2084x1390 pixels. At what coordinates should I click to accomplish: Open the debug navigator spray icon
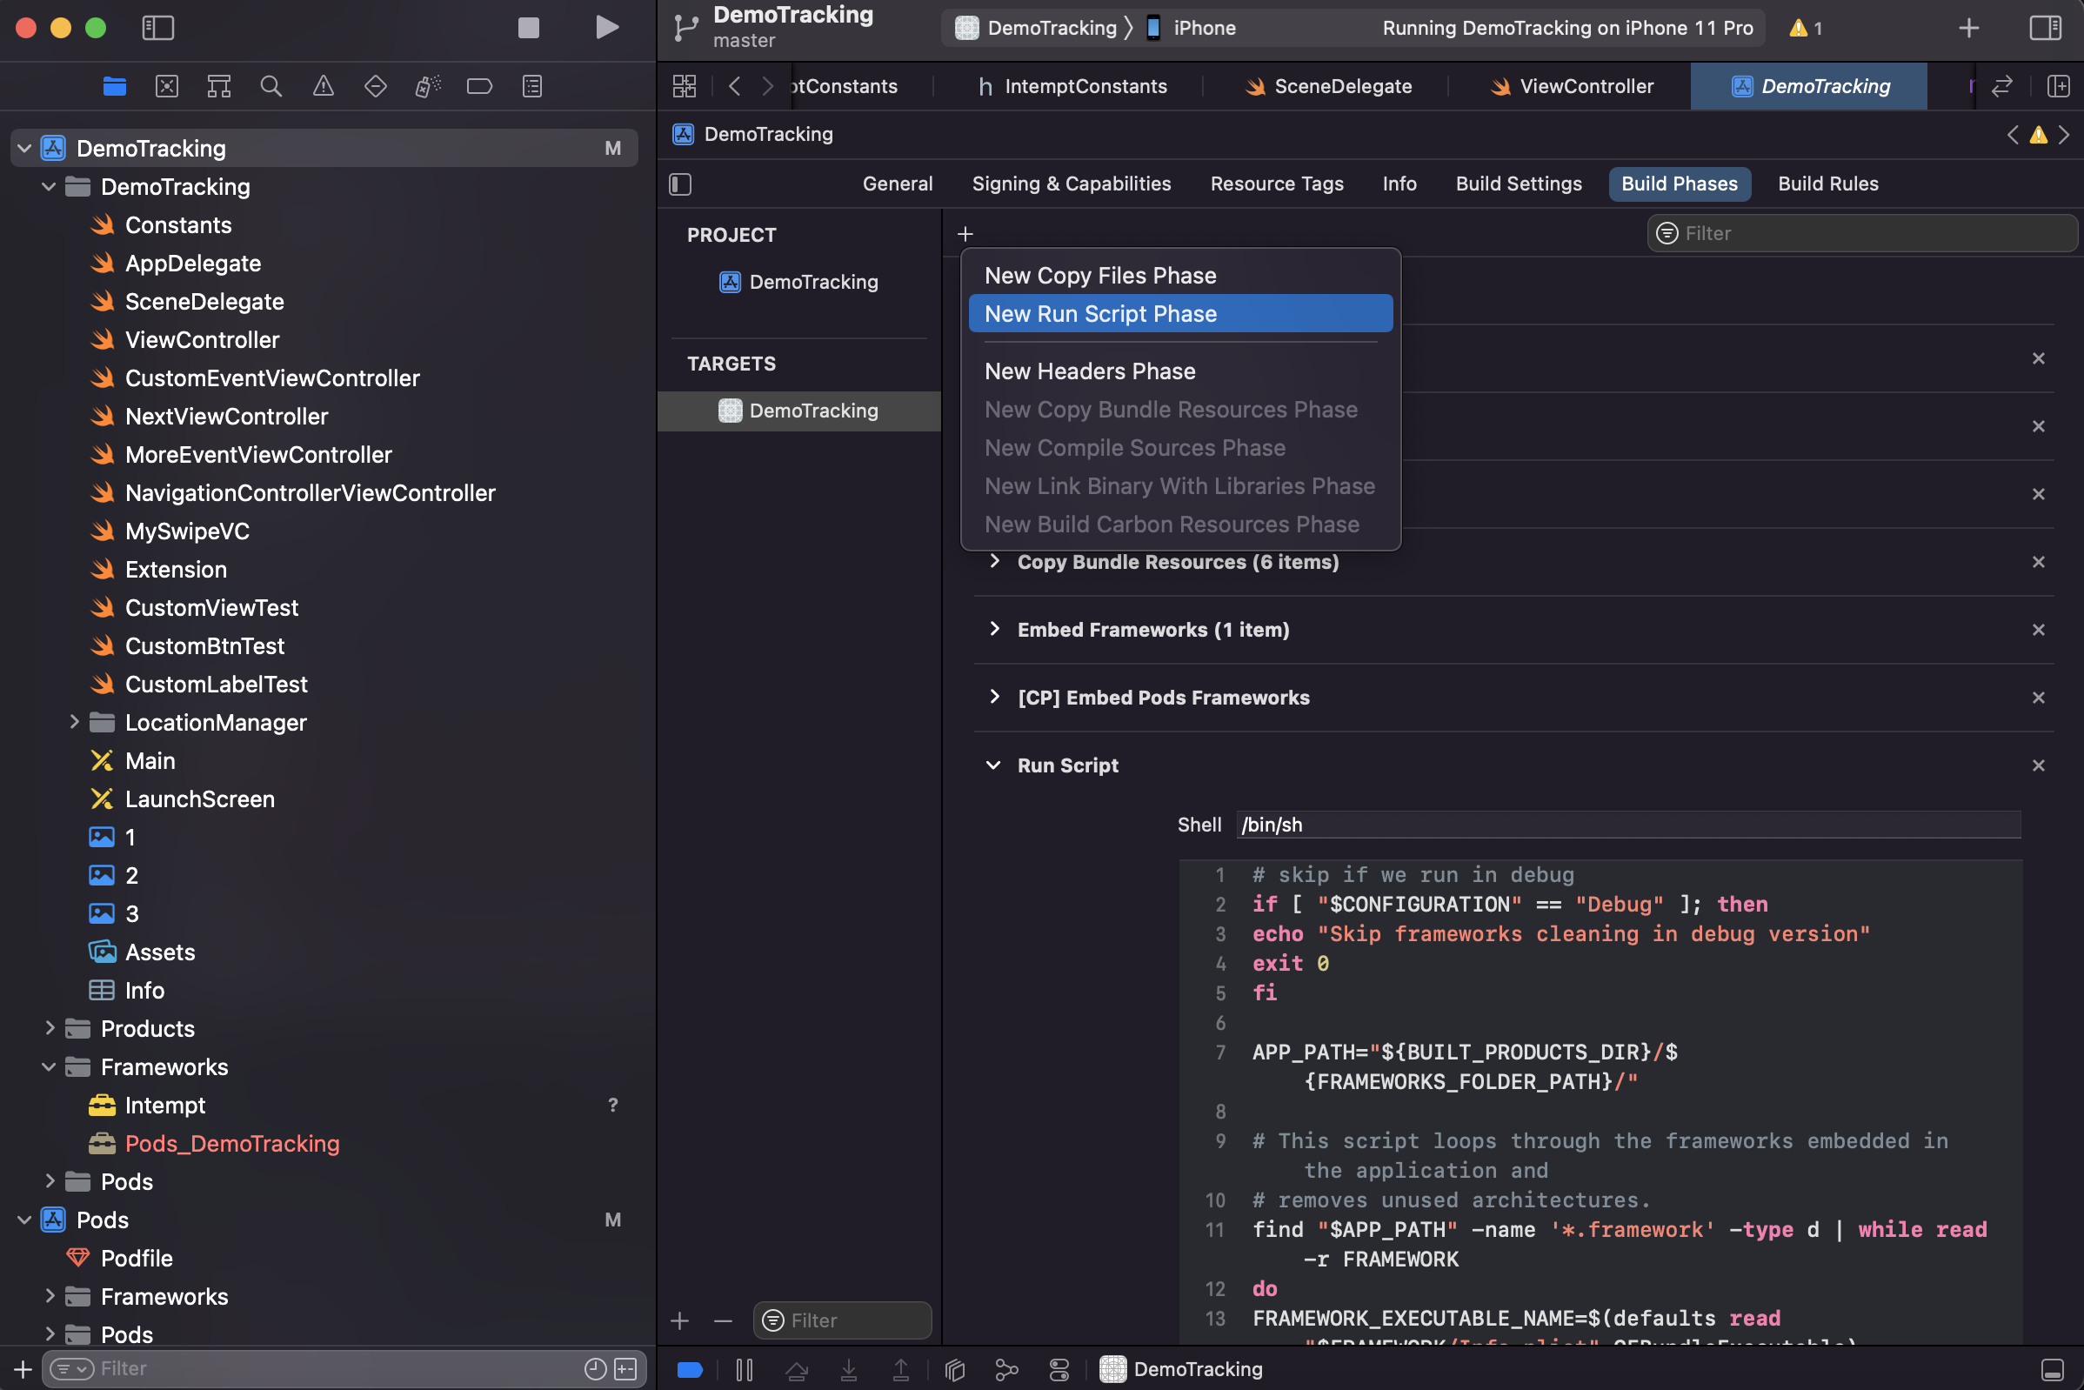coord(428,86)
